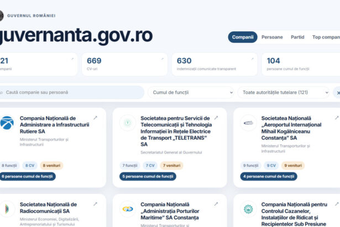
Task: Expand Toate autoritățile tutelare (121) dropdown
Action: (284, 92)
